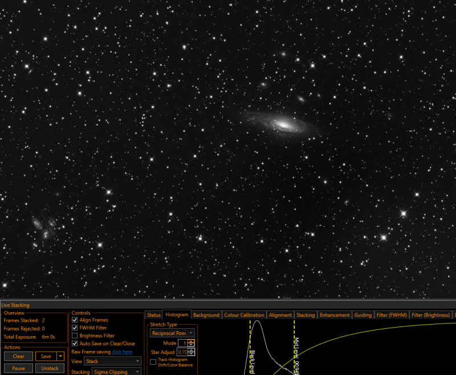456x375 pixels.
Task: Toggle the FWHM Filter checkbox
Action: tap(75, 328)
